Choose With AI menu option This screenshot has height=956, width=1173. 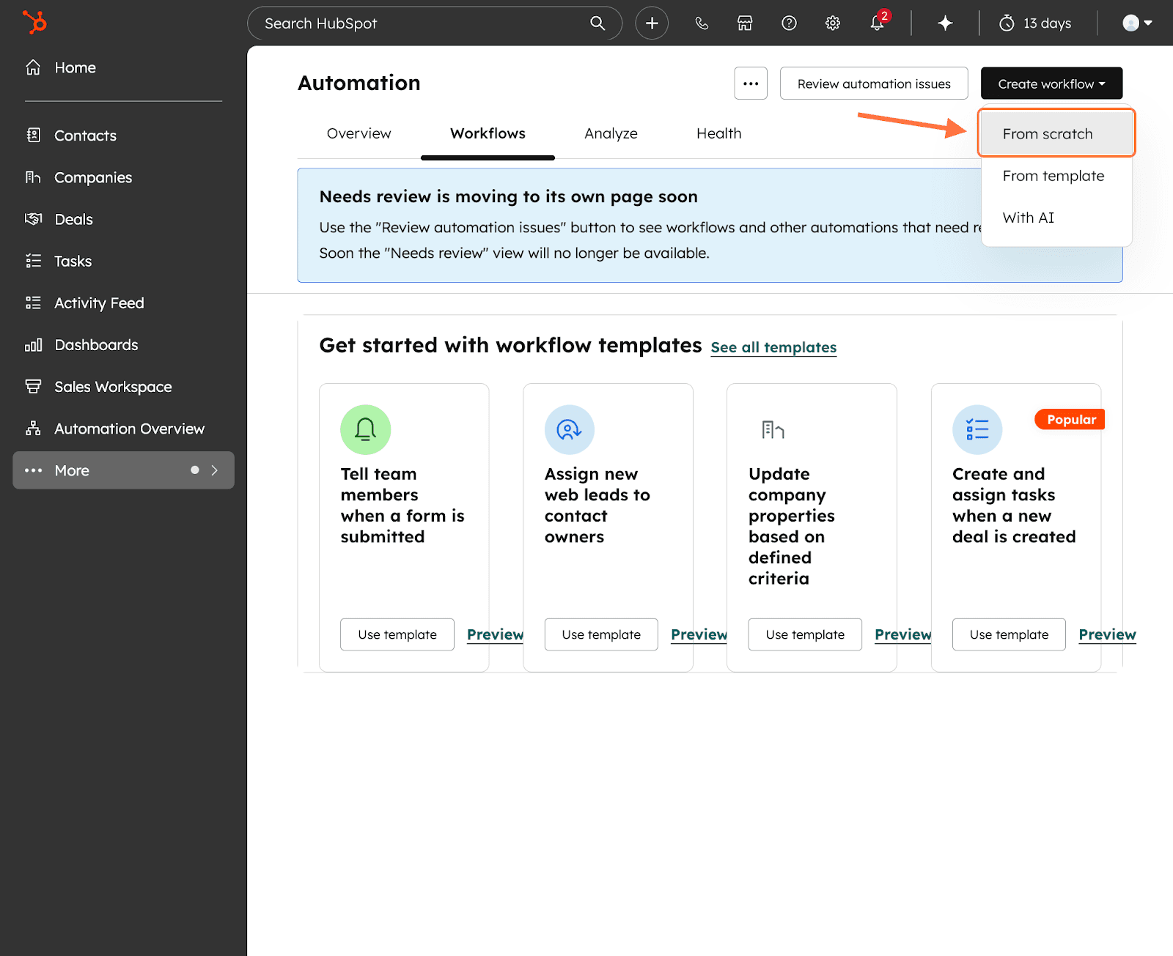[x=1028, y=218]
